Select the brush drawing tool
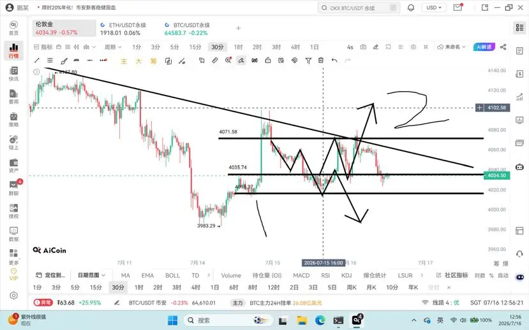The height and width of the screenshot is (330, 529). click(x=64, y=61)
